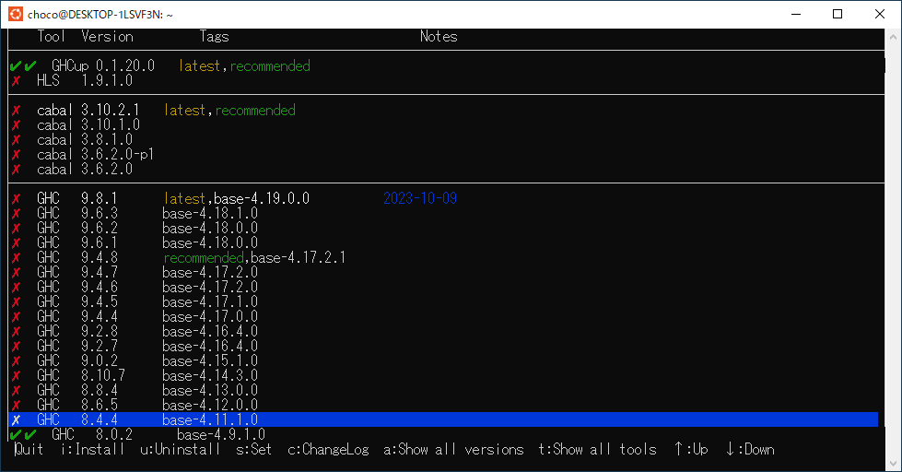Select the cabal 3.10.2.1 row
Image resolution: width=902 pixels, height=472 pixels.
[447, 110]
